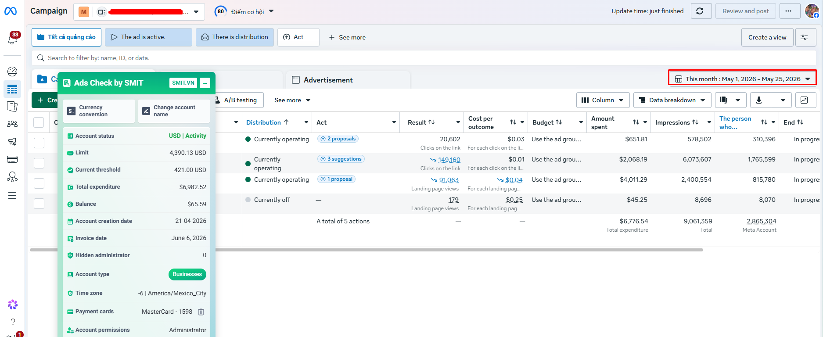Tick the select-all checkbox in table header

click(x=39, y=122)
